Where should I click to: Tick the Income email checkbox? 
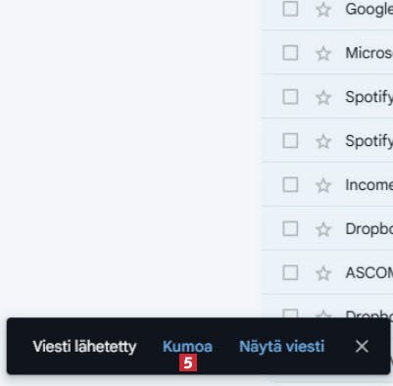click(x=290, y=184)
